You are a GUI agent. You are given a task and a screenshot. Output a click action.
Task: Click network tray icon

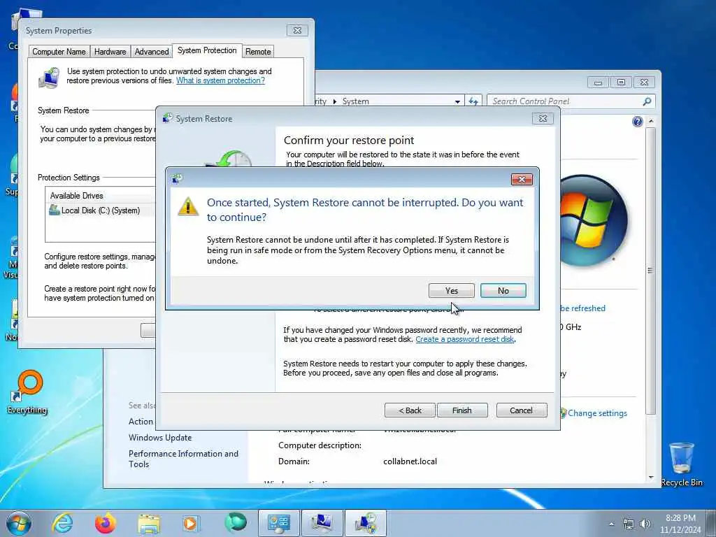tap(629, 524)
